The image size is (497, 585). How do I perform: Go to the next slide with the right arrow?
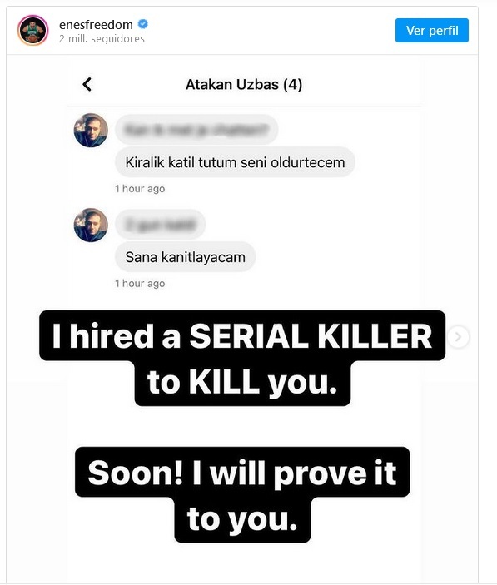pyautogui.click(x=458, y=337)
